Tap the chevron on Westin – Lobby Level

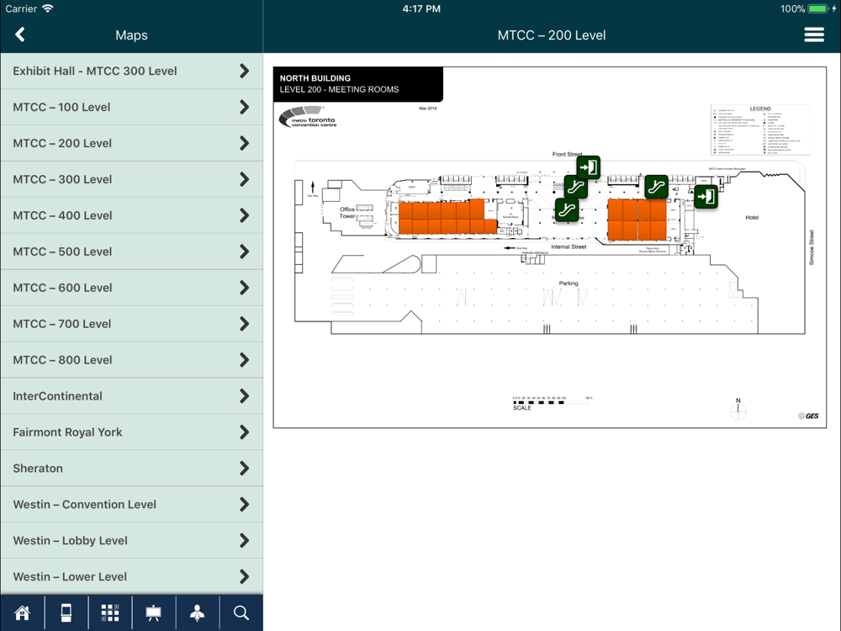pos(244,540)
